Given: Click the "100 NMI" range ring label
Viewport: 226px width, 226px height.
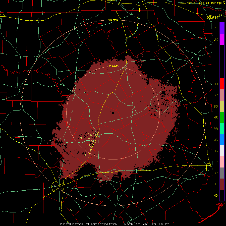Looking at the screenshot, I should click(x=113, y=20).
